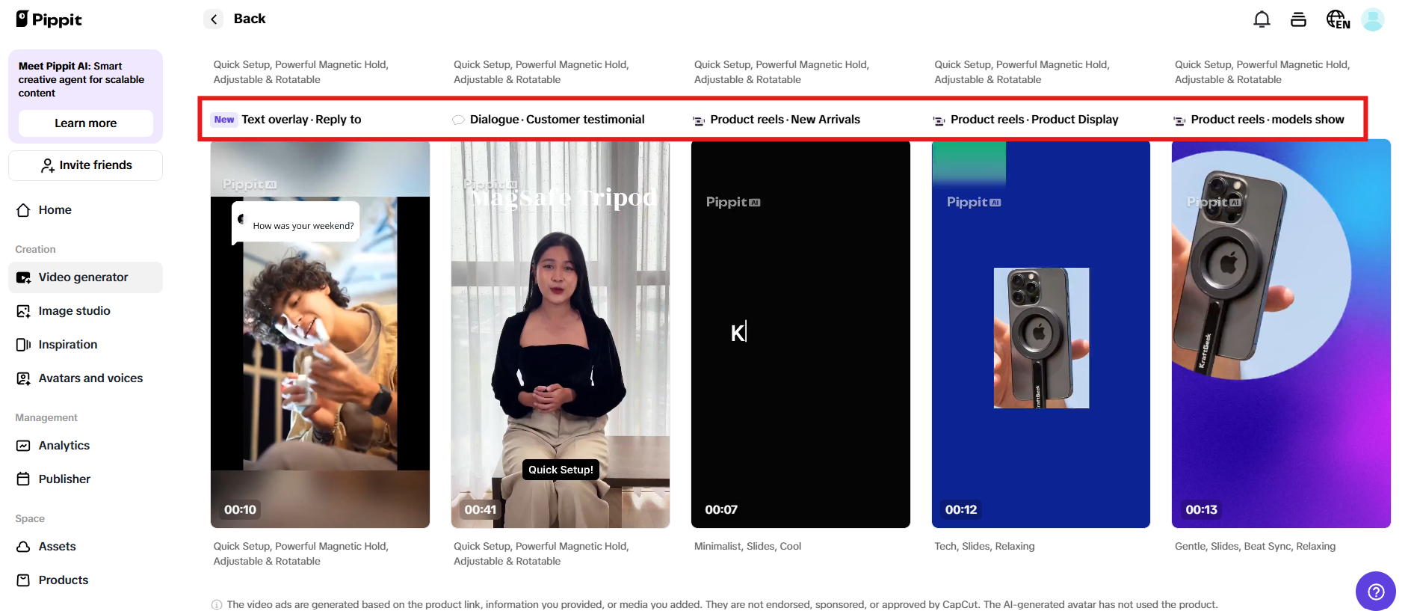Click the Inspiration icon
Image resolution: width=1417 pixels, height=611 pixels.
pos(23,345)
